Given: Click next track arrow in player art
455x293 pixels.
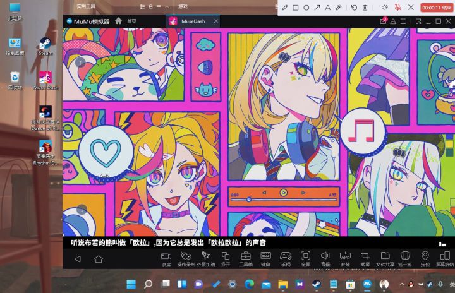Looking at the screenshot, I should coord(303,193).
